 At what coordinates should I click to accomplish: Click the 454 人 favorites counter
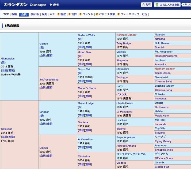(x=186, y=5)
